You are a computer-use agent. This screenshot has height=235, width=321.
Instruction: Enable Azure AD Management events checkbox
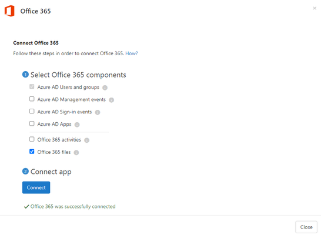click(32, 99)
